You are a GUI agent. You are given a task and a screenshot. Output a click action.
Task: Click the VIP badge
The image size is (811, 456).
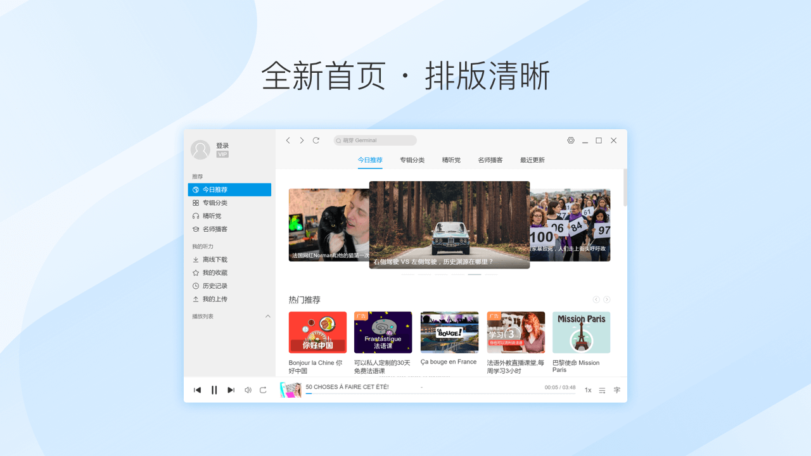[x=222, y=154]
